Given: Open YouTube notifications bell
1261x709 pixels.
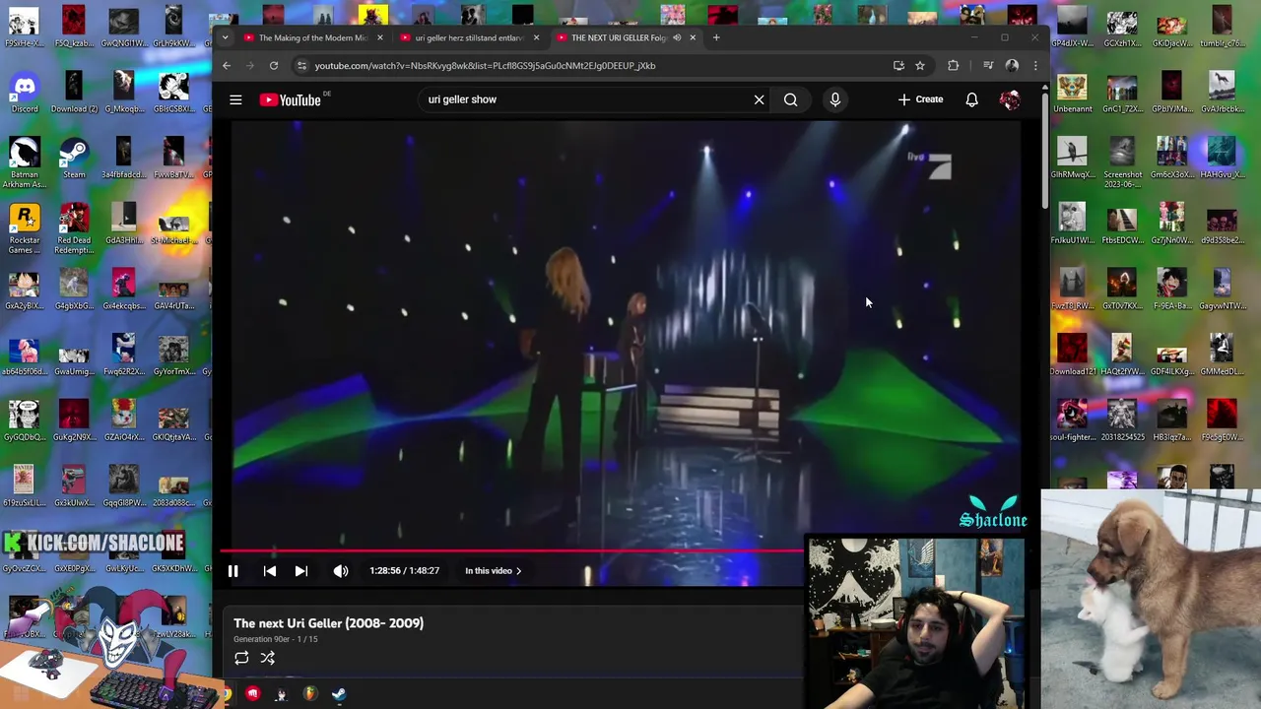Looking at the screenshot, I should (971, 99).
